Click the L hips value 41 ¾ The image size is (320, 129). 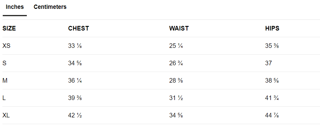click(272, 98)
